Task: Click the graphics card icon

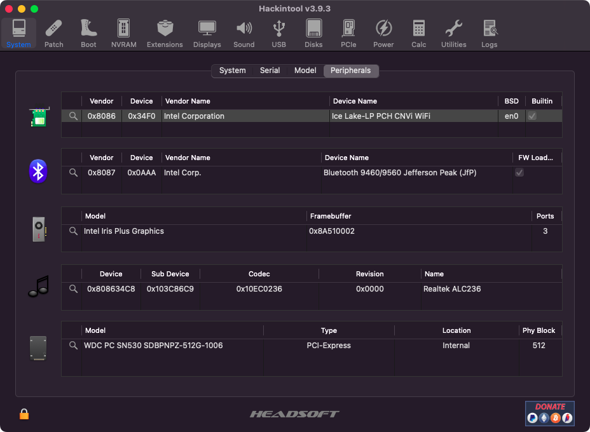Action: point(39,229)
